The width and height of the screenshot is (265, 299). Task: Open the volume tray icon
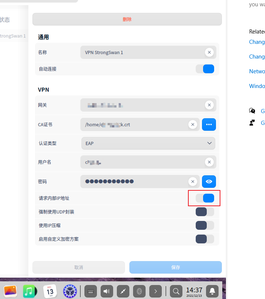107,291
